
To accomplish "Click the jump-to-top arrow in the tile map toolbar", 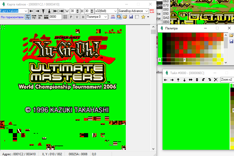I will (43, 11).
